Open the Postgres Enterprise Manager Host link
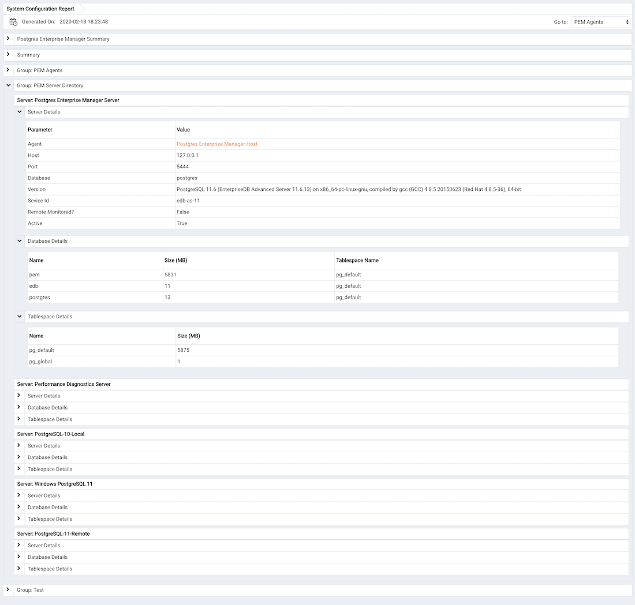The image size is (635, 605). coord(216,144)
